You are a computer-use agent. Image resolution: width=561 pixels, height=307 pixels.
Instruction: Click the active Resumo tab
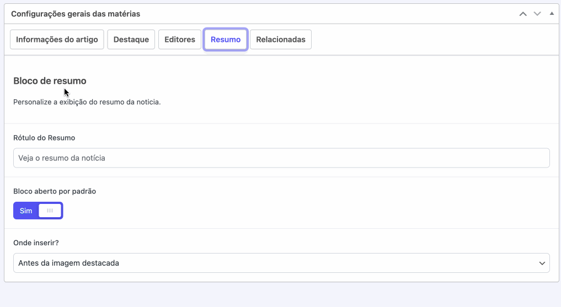click(x=226, y=40)
